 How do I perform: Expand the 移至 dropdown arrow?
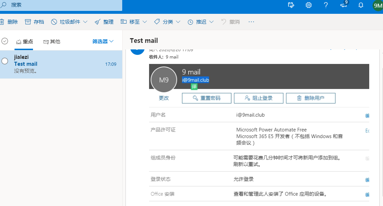[145, 22]
